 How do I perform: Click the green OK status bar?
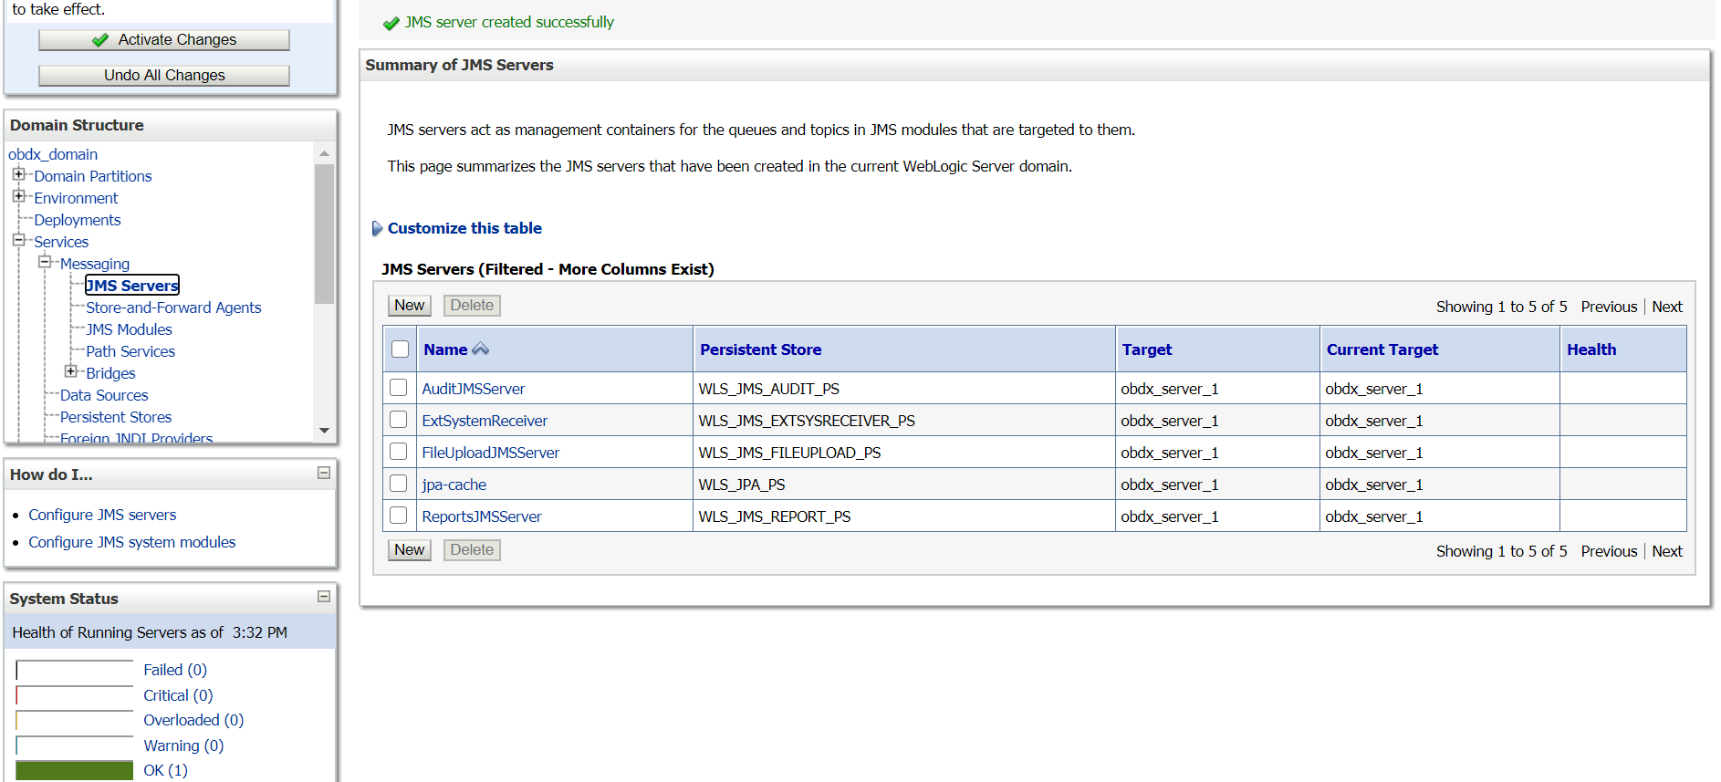[x=74, y=771]
